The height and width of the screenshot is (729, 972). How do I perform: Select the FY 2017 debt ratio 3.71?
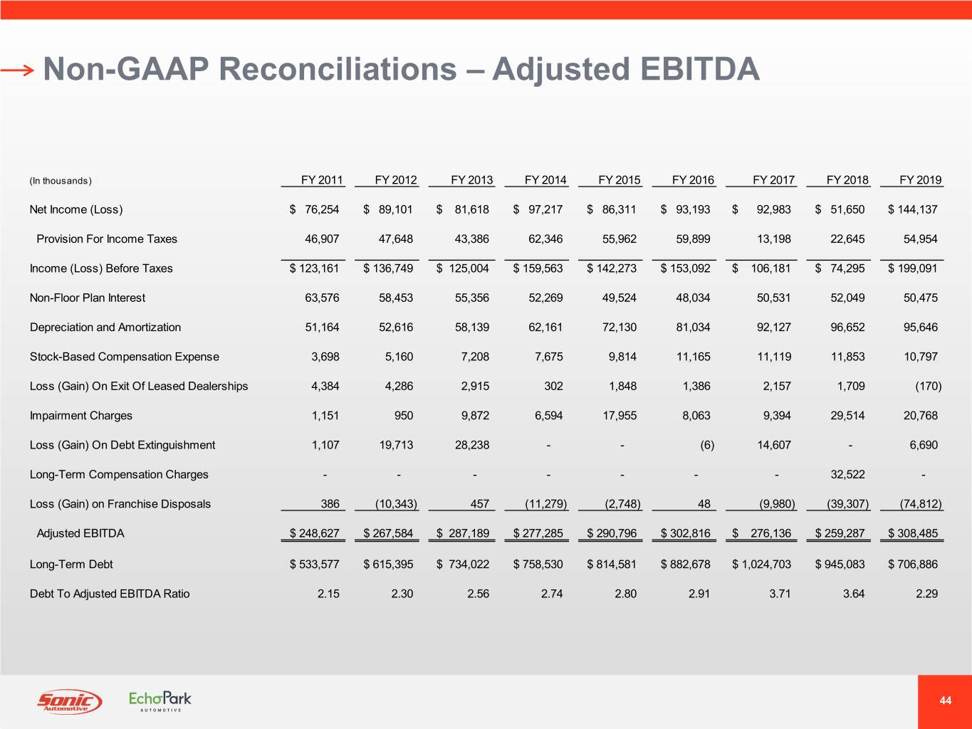pos(780,594)
